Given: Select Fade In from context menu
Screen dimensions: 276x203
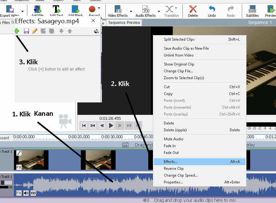Looking at the screenshot, I should [200, 146].
